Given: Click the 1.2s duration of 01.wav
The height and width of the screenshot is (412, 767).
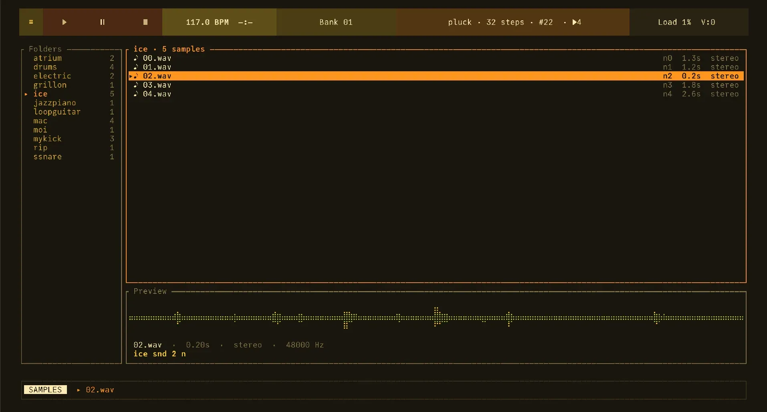Looking at the screenshot, I should click(691, 67).
